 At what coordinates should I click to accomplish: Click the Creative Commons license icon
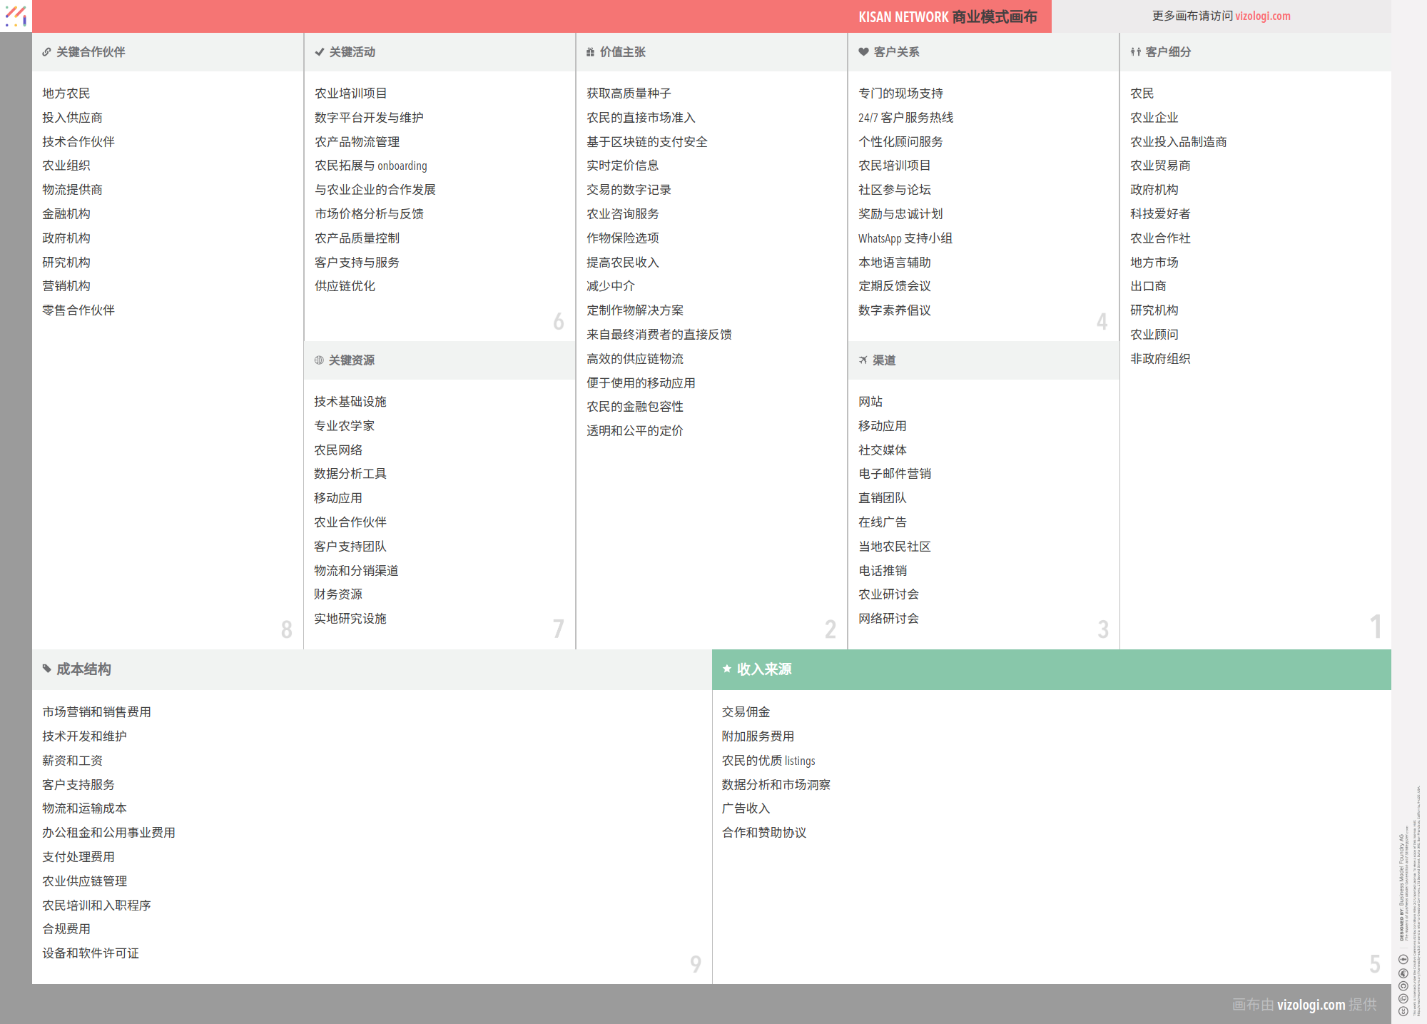coord(1403,1011)
